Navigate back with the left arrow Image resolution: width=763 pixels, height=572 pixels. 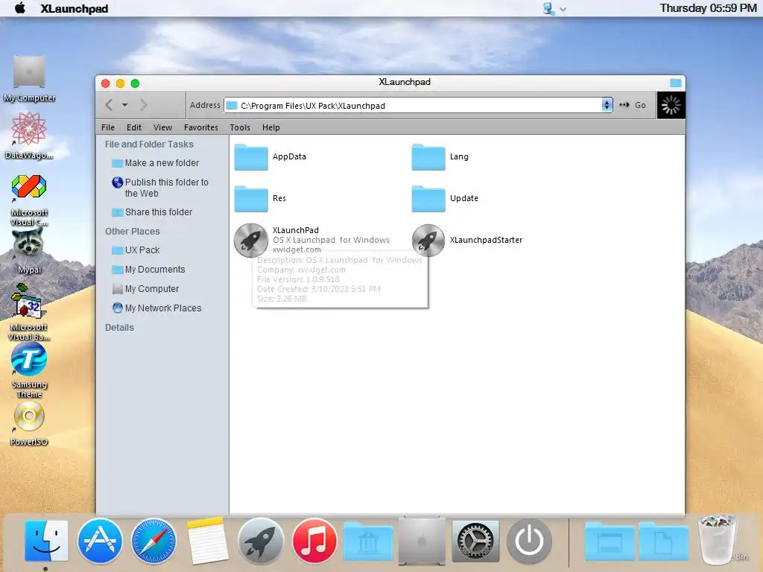pyautogui.click(x=109, y=105)
